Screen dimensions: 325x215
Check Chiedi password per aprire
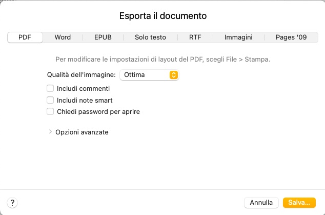click(x=50, y=111)
